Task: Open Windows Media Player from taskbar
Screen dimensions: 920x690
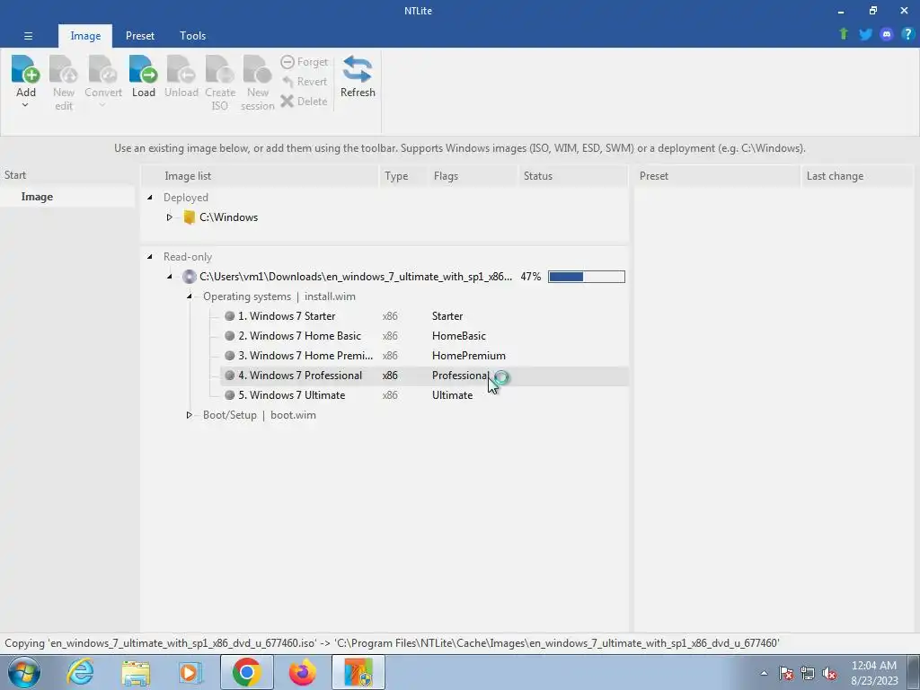Action: pos(190,672)
